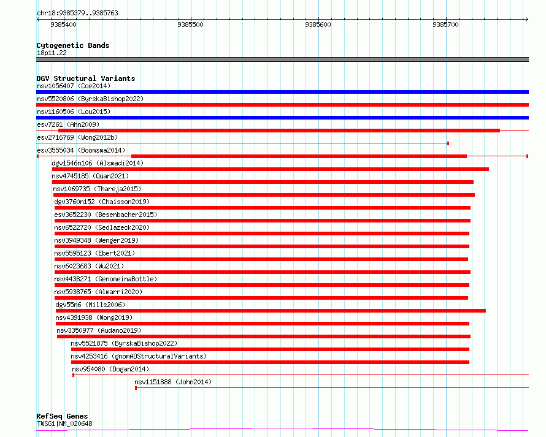Open nsv5595123 (Ebert2021) label

pos(94,253)
